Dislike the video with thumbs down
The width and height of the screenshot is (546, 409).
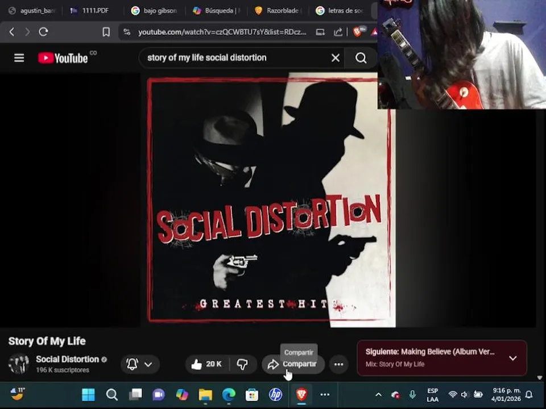pos(242,364)
